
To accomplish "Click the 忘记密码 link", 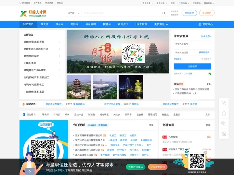I will [206, 59].
